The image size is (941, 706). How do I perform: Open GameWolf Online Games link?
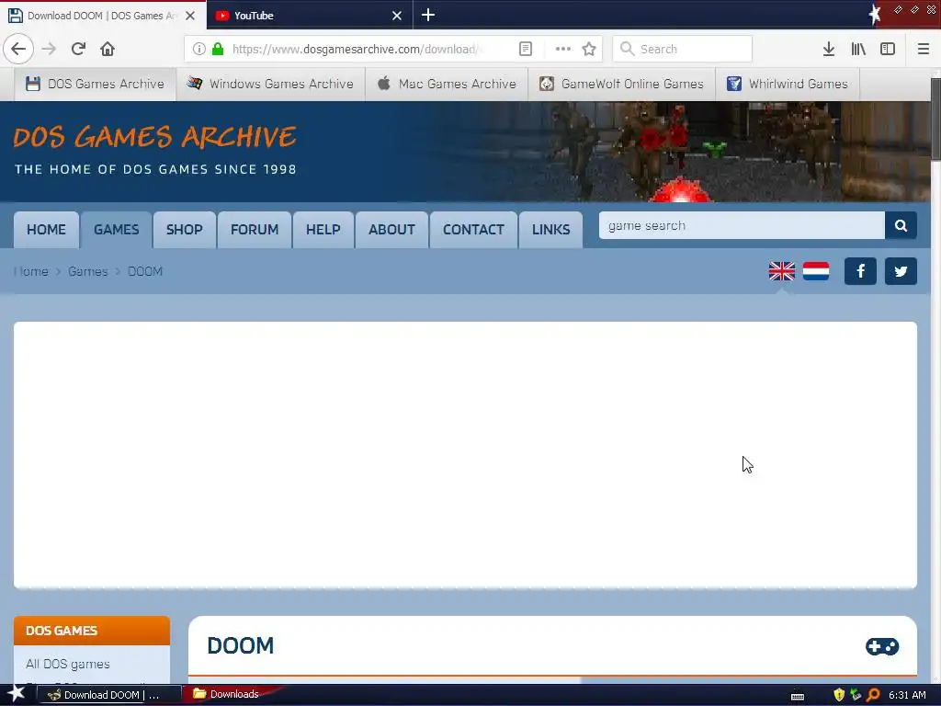[x=621, y=84]
